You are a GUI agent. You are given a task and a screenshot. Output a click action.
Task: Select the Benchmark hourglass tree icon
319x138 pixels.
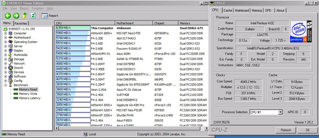tap(10, 85)
